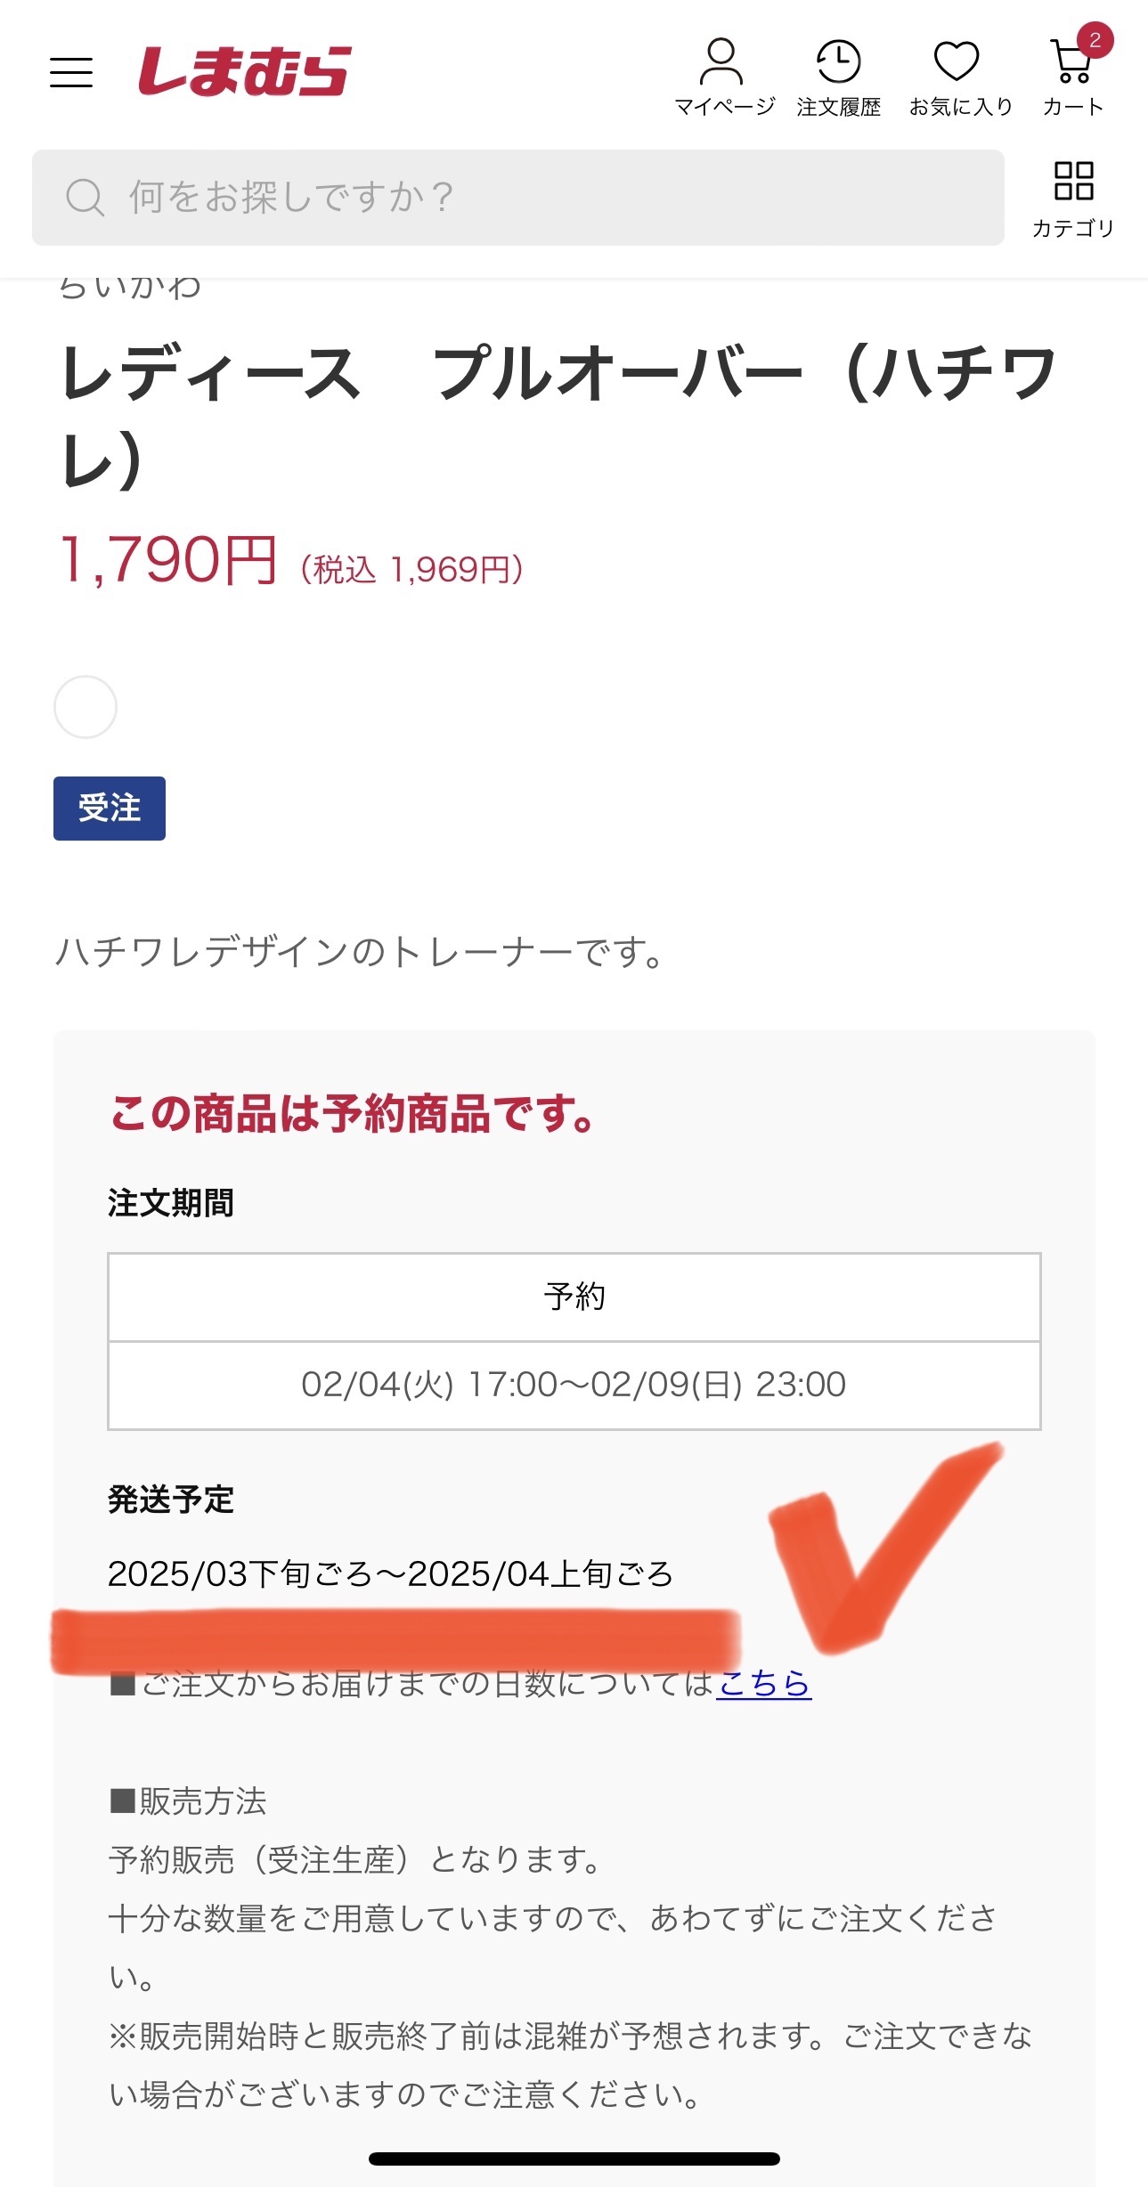This screenshot has width=1148, height=2187.
Task: Tap the Shimamura logo
Action: coord(244,71)
